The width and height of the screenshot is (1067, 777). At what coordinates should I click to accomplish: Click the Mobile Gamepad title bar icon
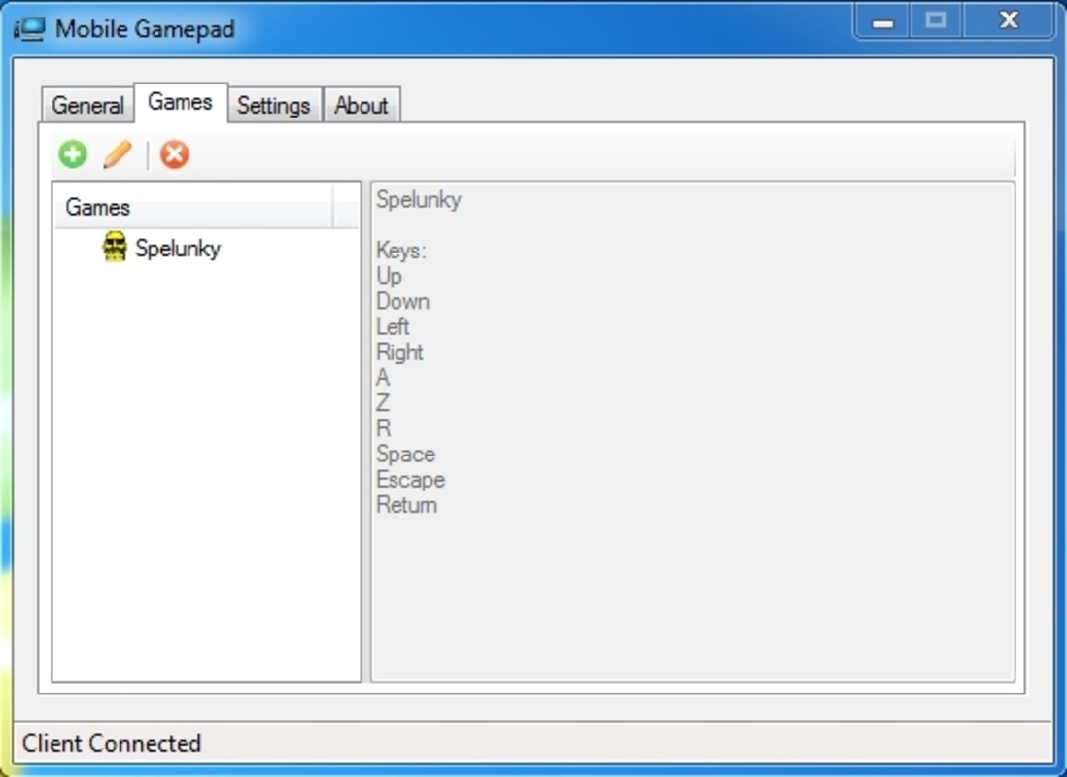point(30,28)
